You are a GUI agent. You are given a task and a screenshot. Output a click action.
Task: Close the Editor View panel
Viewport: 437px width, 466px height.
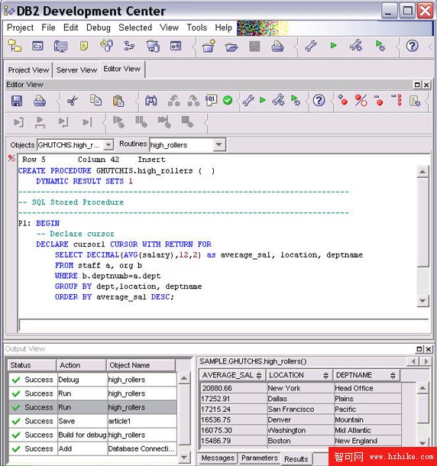click(x=426, y=85)
